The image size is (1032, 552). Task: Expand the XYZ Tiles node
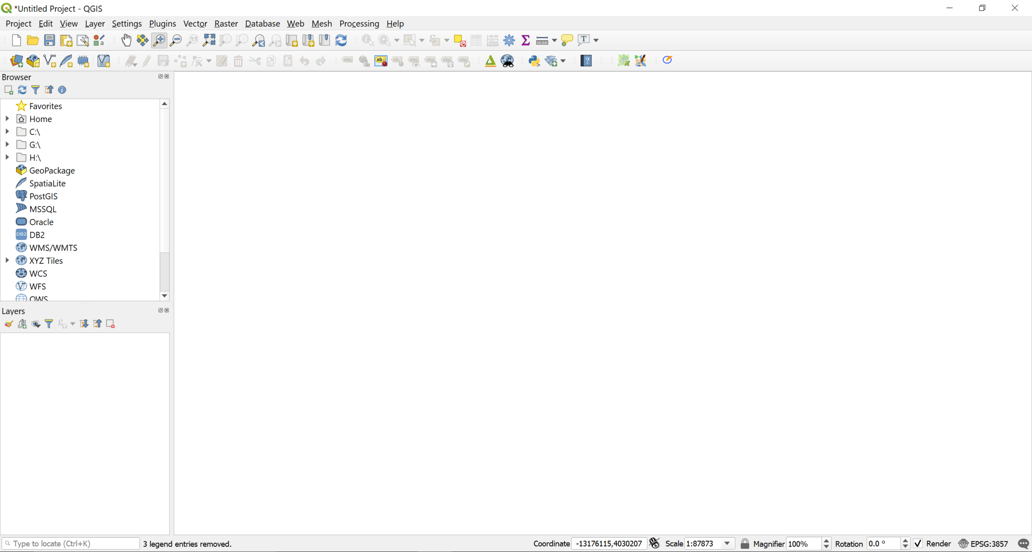7,261
